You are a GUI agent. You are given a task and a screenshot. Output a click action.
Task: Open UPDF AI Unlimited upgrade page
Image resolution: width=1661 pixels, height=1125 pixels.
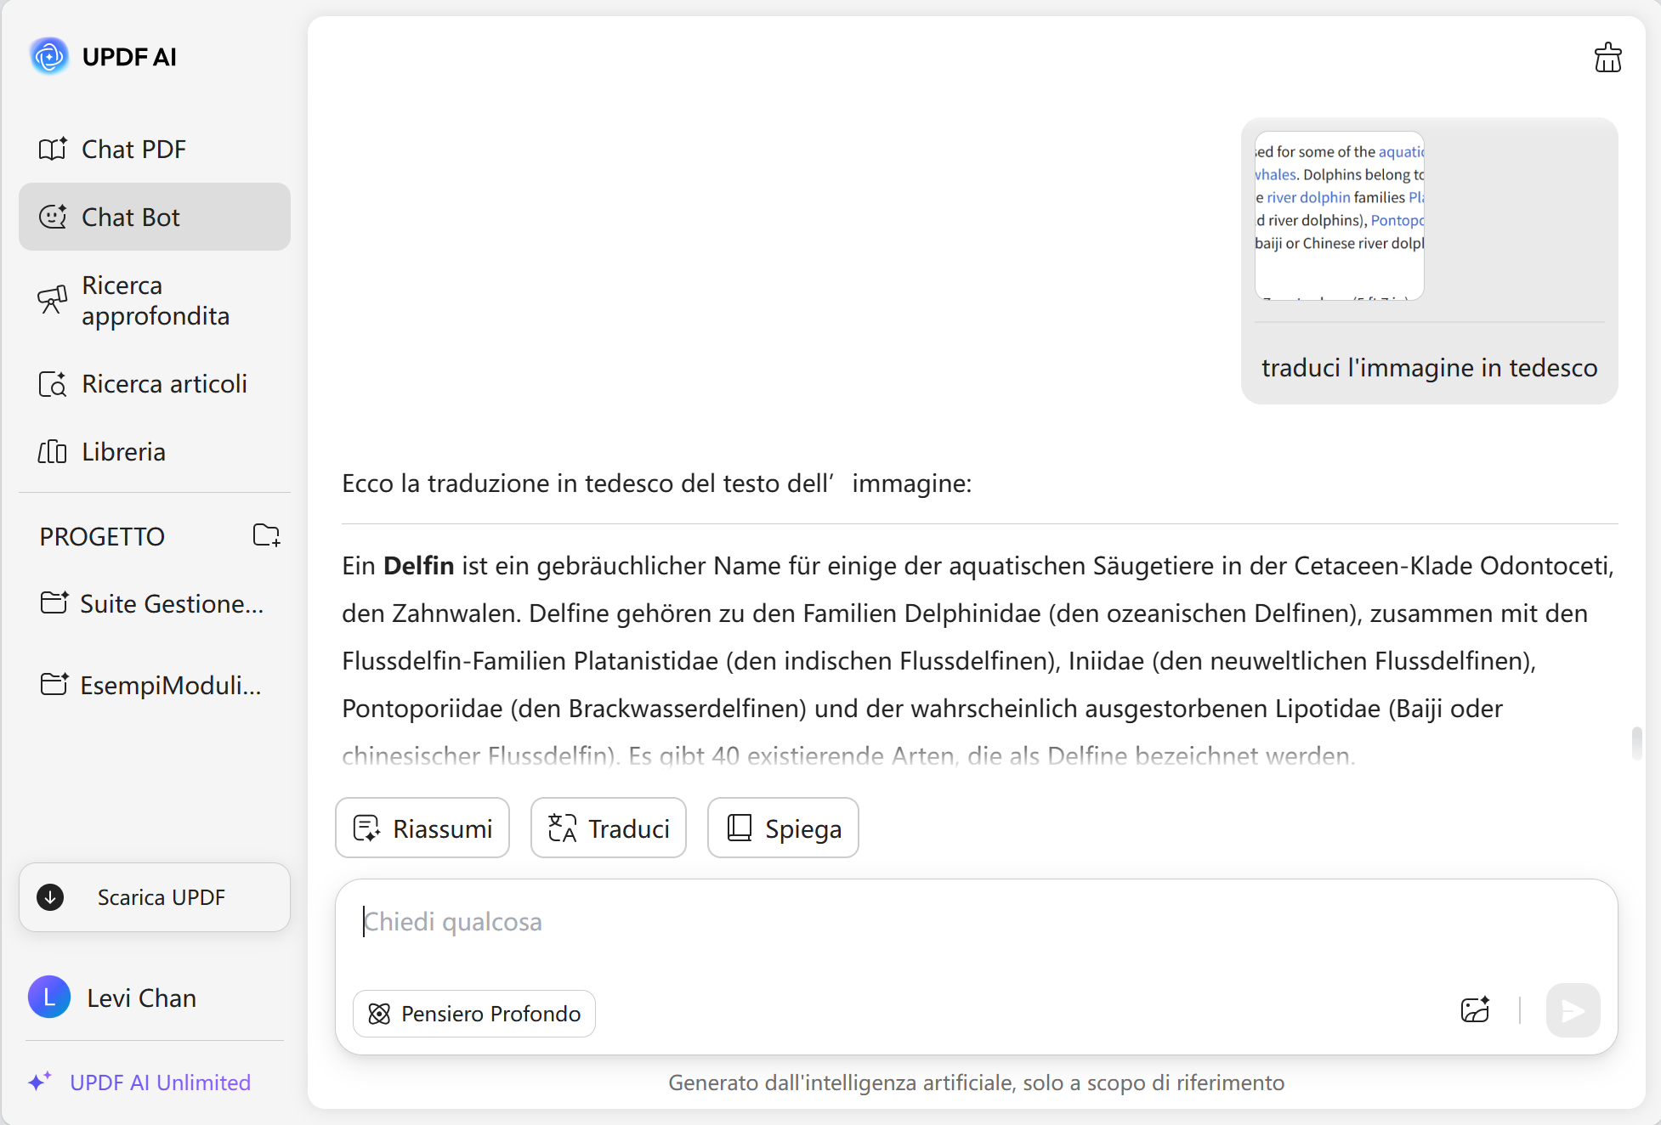point(160,1083)
